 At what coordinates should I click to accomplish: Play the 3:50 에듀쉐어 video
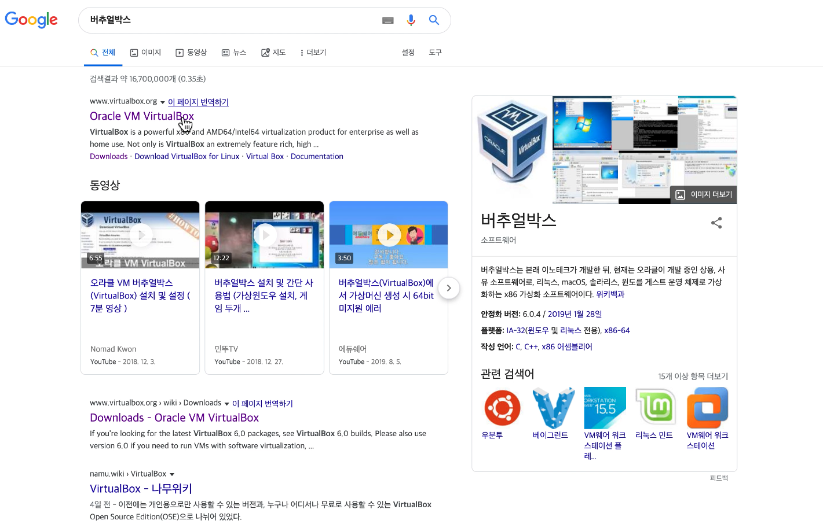point(389,235)
